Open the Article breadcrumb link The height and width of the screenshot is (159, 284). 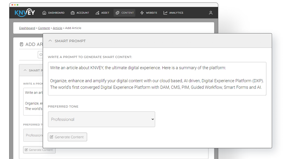(x=57, y=28)
